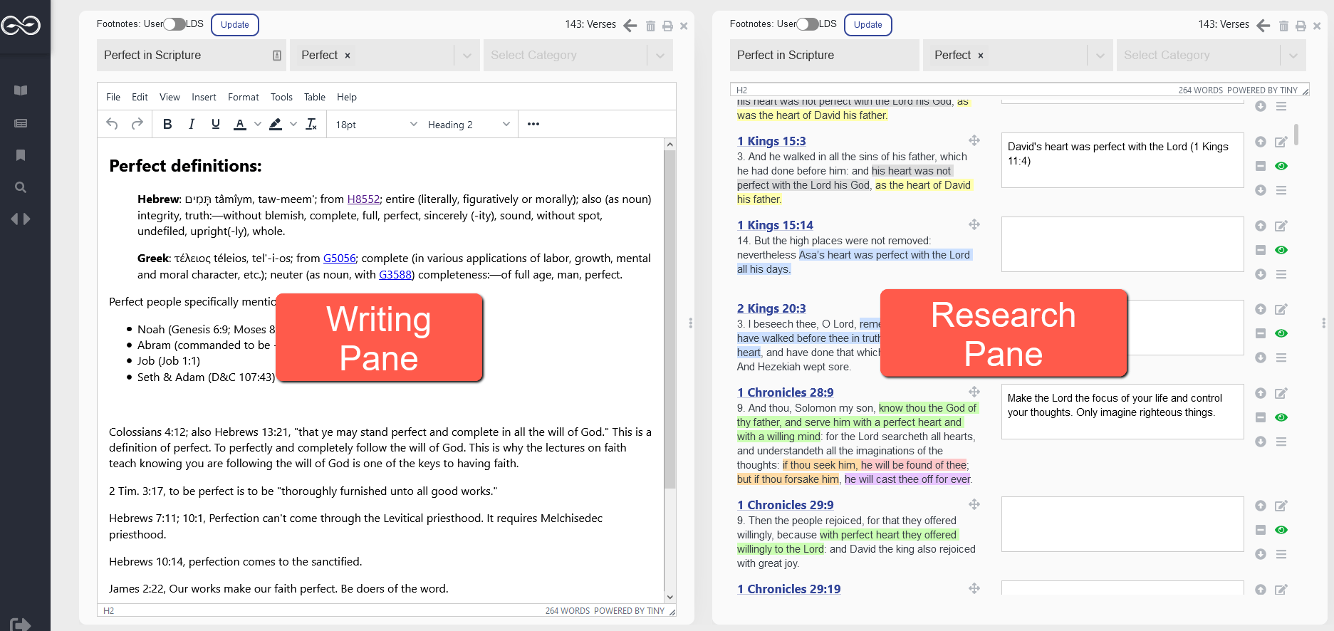Click the clear formatting icon
Image resolution: width=1334 pixels, height=631 pixels.
point(311,124)
